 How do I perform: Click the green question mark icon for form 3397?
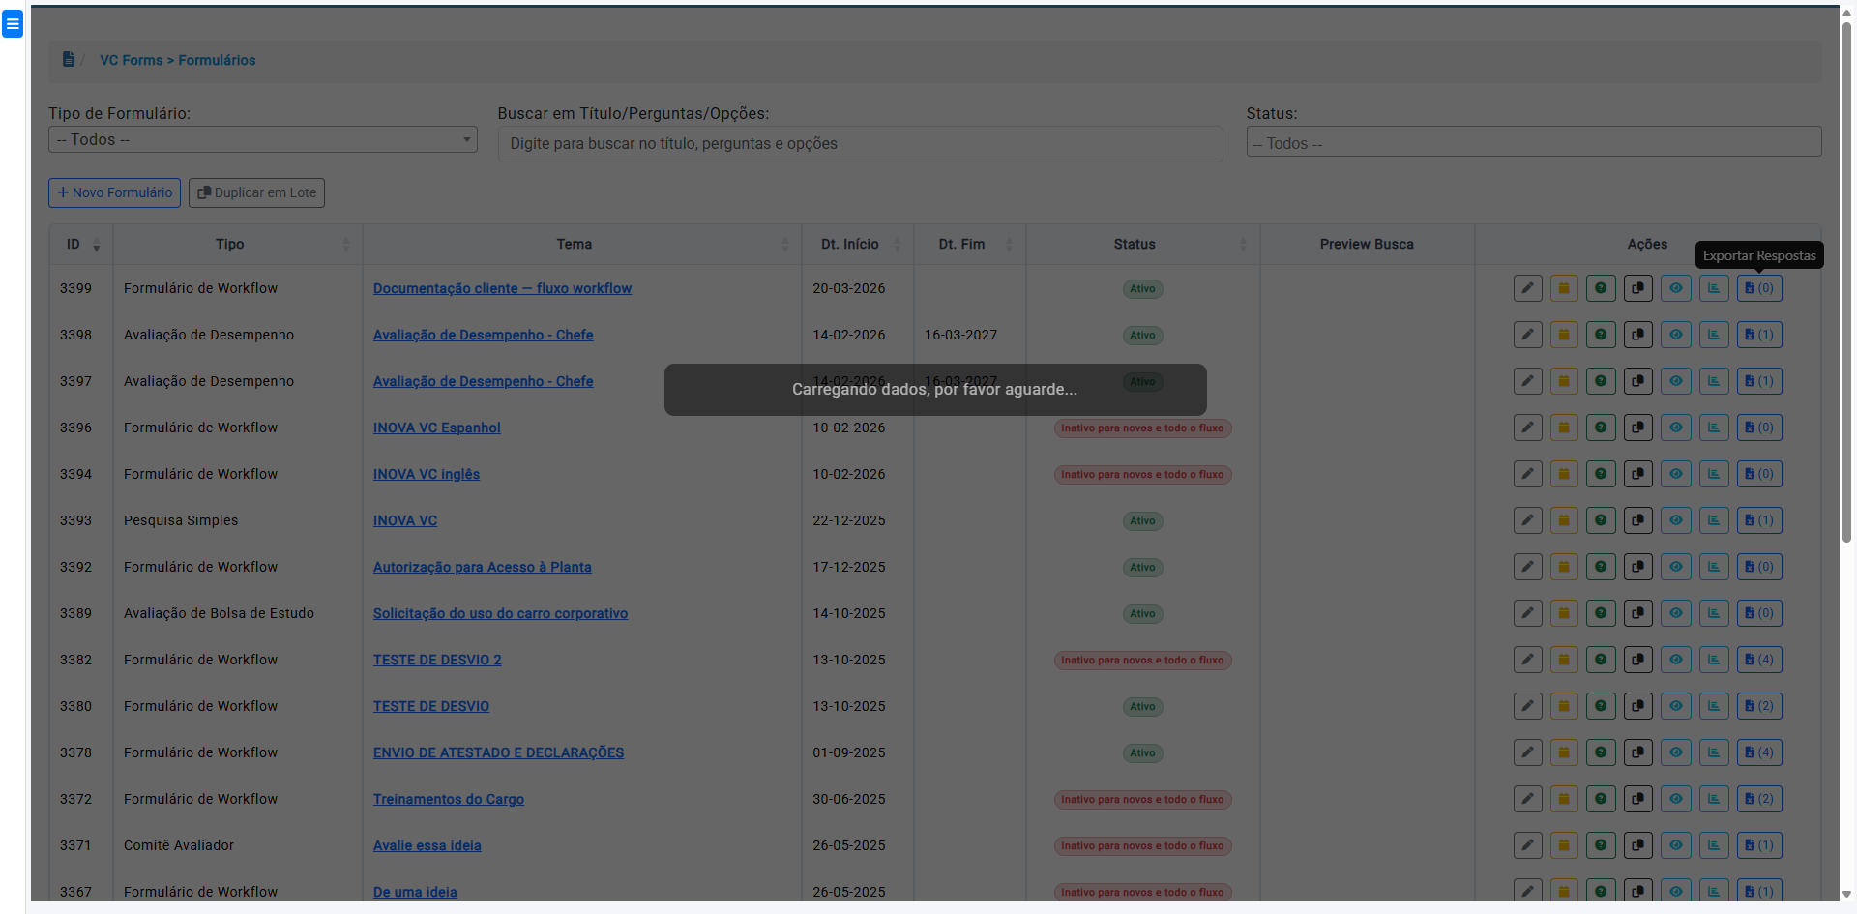click(1601, 381)
